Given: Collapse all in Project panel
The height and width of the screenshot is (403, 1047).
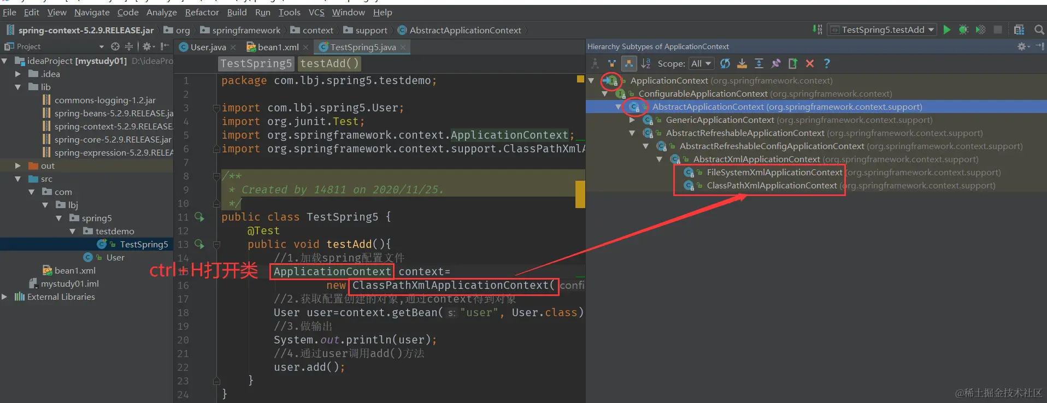Looking at the screenshot, I should pos(129,46).
